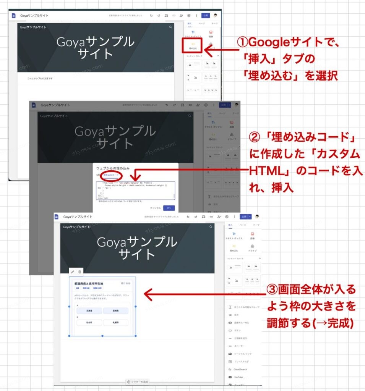
Task: Open the 公開 dropdown arrow above the quiz editor
Action: (250, 217)
